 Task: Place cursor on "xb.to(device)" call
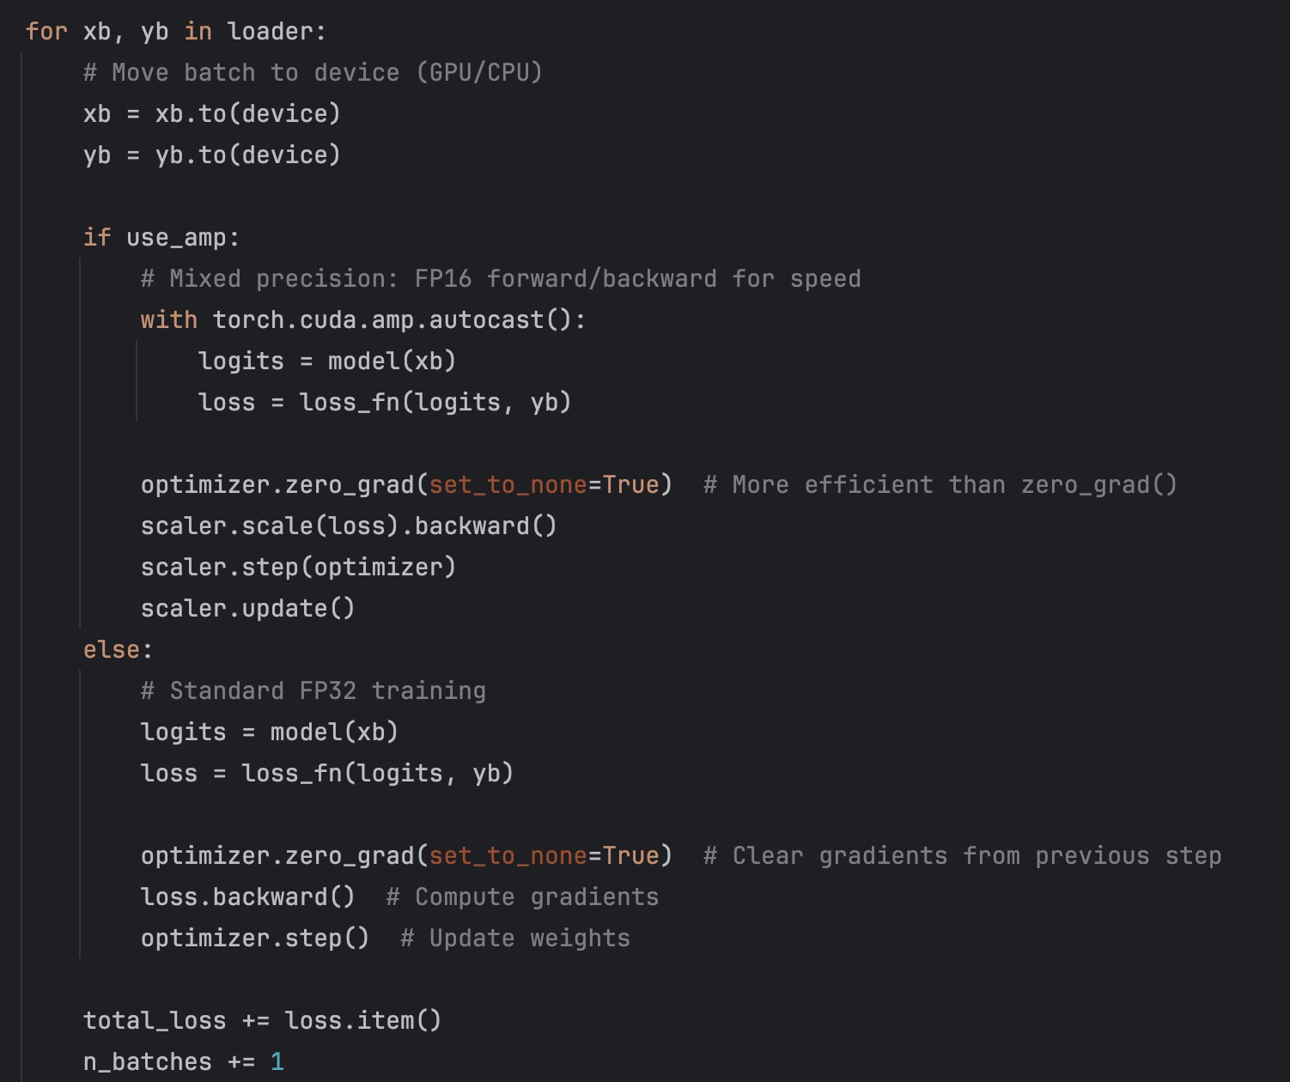click(247, 114)
